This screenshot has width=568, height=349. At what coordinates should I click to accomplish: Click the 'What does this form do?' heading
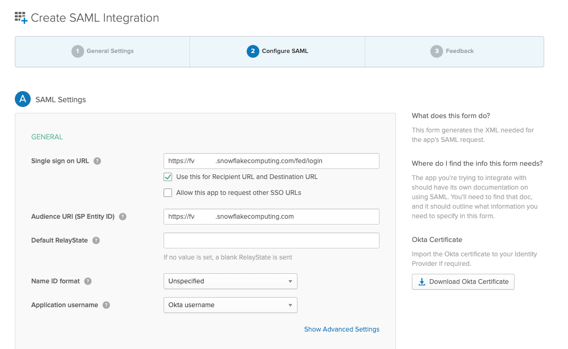click(x=450, y=115)
